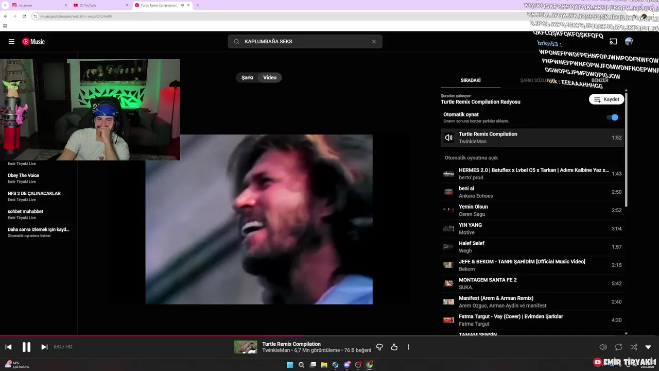The height and width of the screenshot is (371, 659).
Task: Play Manifest (Arem & Arman Remix)
Action: 533,302
